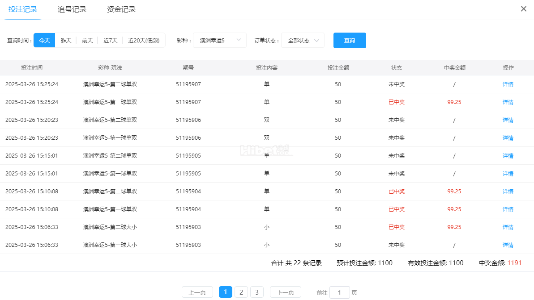Click 已中奖 status in 15:25:24 第一球单双 row
Image resolution: width=534 pixels, height=300 pixels.
pyautogui.click(x=397, y=102)
